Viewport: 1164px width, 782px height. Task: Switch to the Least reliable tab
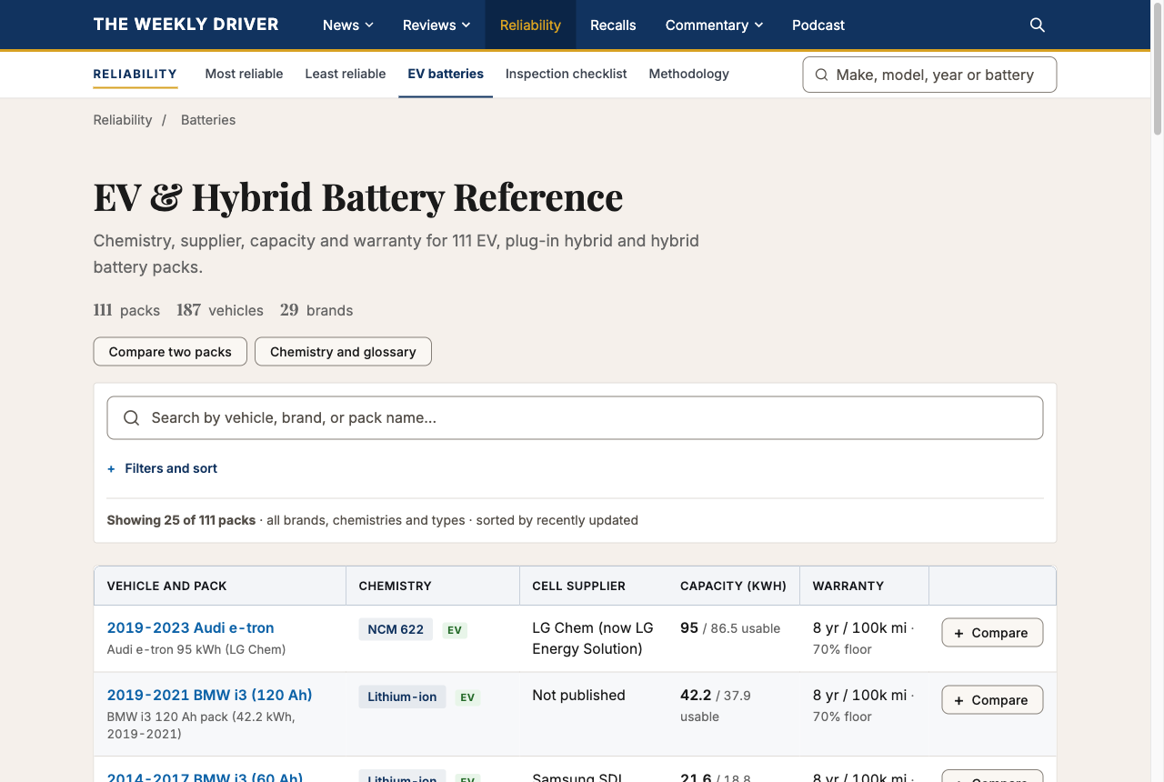click(346, 75)
